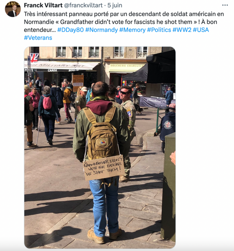The image size is (234, 251).
Task: Follow the #Memory hashtag
Action: 132,30
